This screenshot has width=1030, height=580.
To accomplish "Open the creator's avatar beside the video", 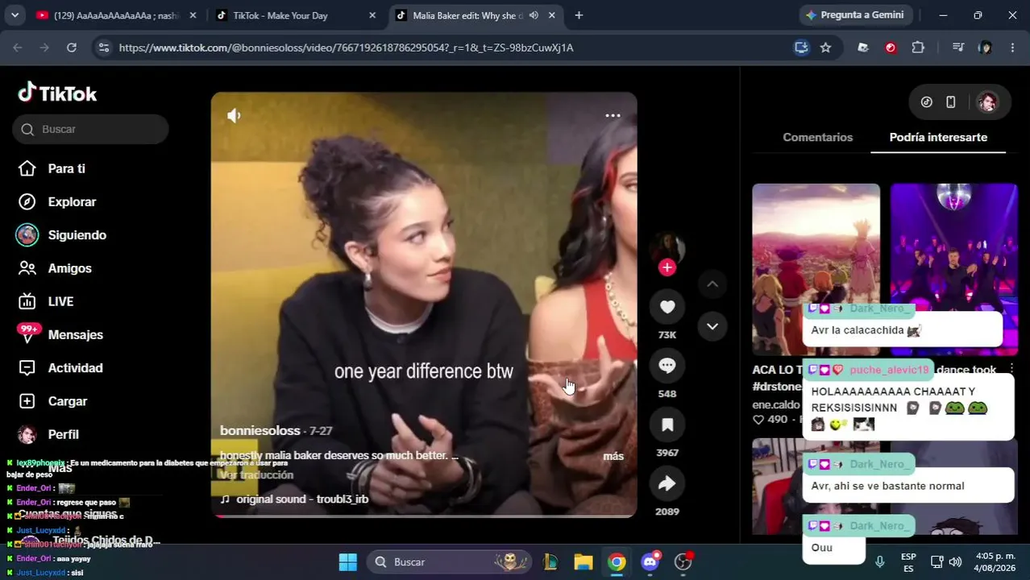I will pos(667,250).
